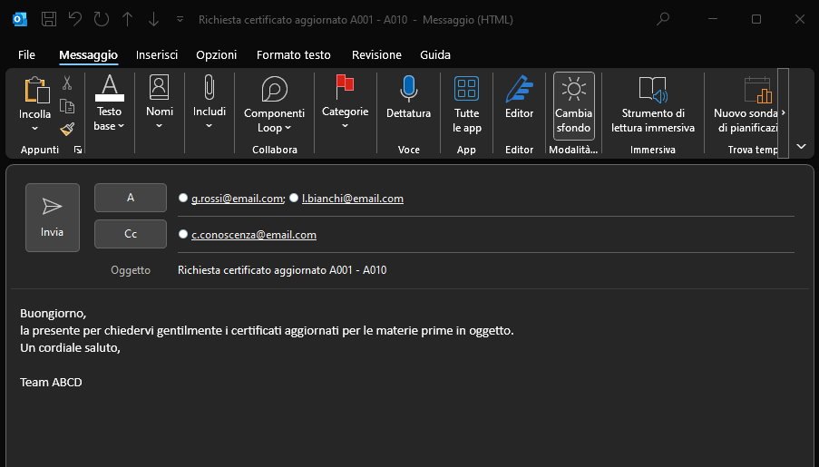Image resolution: width=819 pixels, height=467 pixels.
Task: Open Strumento di lettura immersiva
Action: click(653, 104)
